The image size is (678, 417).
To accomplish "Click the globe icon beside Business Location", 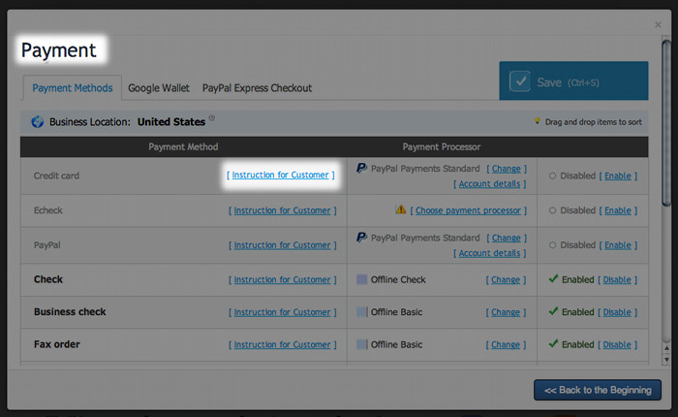I will pos(38,122).
